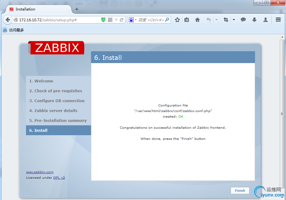Select step 6. Install
286x200 pixels.
pos(58,130)
